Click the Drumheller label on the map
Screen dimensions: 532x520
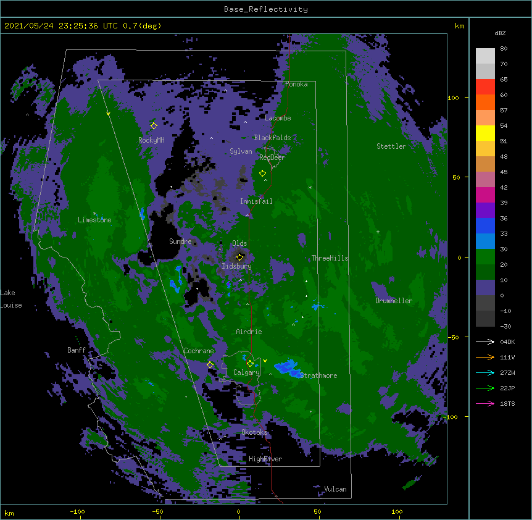pos(394,301)
